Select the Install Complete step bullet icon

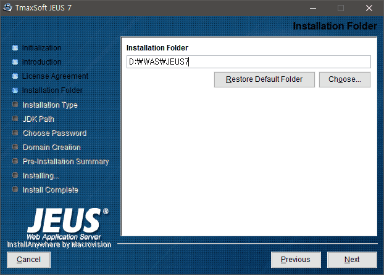(15, 189)
